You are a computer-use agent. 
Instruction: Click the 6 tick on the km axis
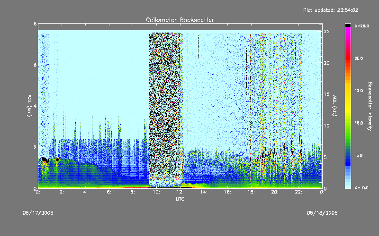pyautogui.click(x=35, y=65)
